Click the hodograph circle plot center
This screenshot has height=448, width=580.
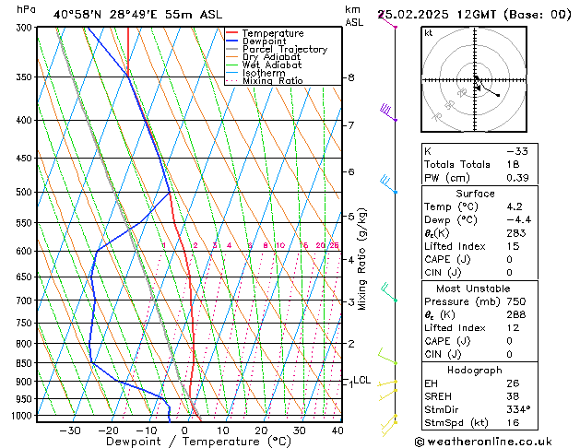pos(475,81)
